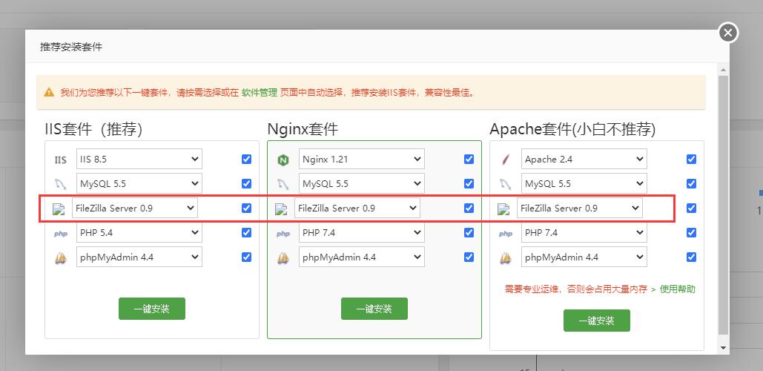Click the IIS套件 (推荐) heading
763x371 pixels.
(93, 130)
